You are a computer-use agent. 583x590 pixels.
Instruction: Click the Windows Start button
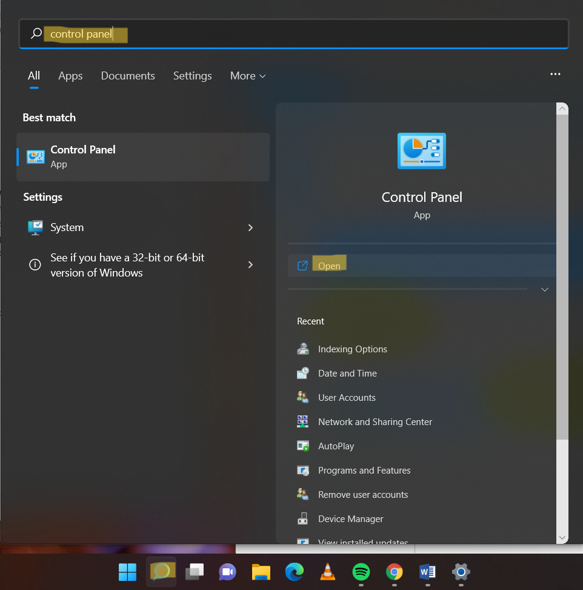[x=128, y=571]
